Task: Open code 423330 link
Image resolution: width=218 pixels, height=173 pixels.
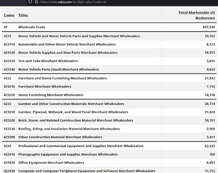Action: 9,129
